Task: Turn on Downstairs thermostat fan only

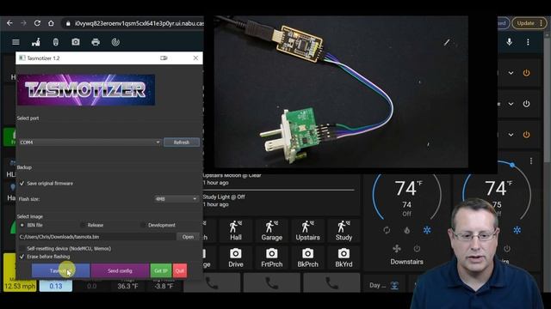Action: click(x=397, y=248)
